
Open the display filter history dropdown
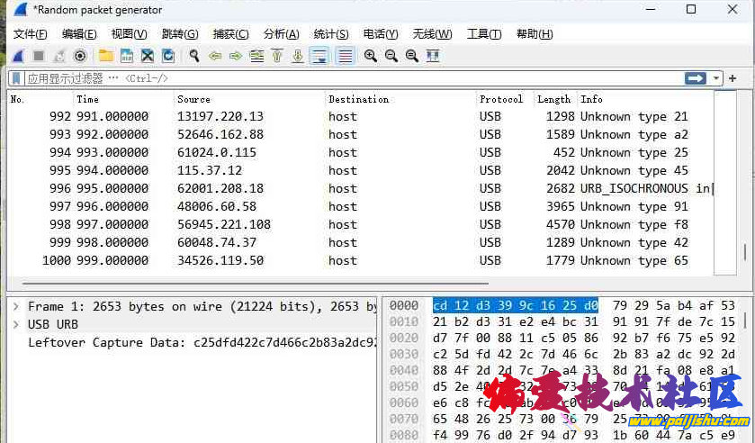point(717,78)
